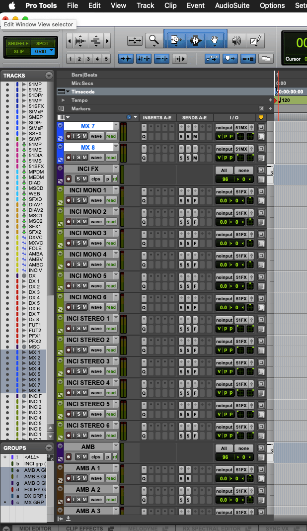
Task: Collapse the INCI FX folder track
Action: [x=60, y=169]
